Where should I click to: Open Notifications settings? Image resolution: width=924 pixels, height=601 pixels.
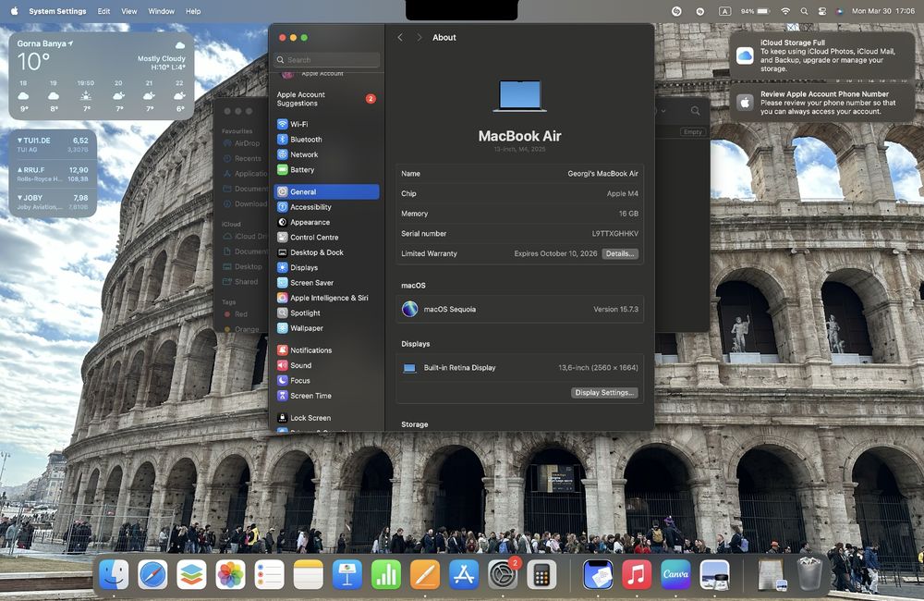click(326, 350)
